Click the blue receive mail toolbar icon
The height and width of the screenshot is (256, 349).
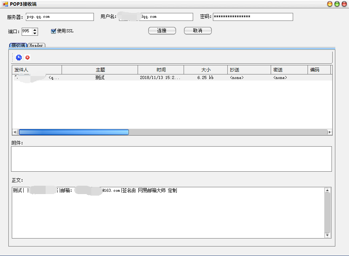click(x=19, y=57)
